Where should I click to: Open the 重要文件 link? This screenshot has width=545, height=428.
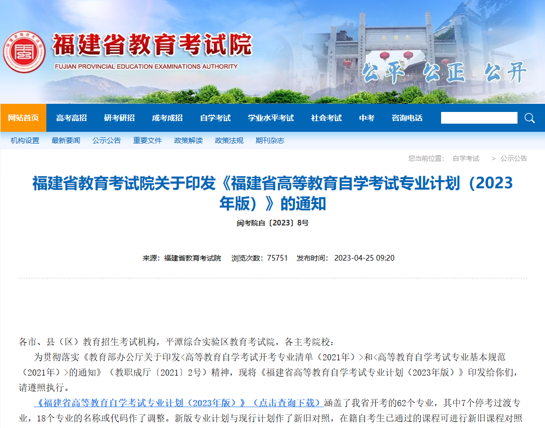click(147, 140)
